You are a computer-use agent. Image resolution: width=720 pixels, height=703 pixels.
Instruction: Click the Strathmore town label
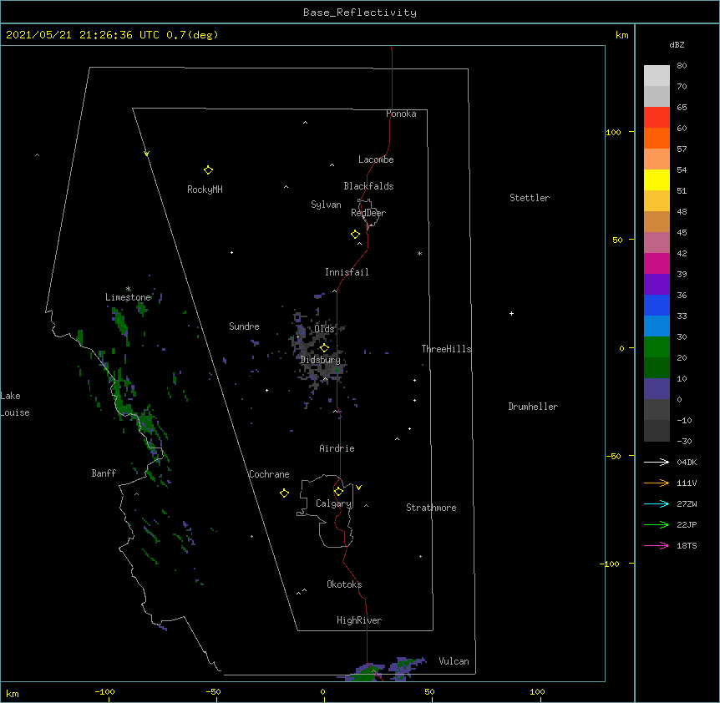(431, 508)
